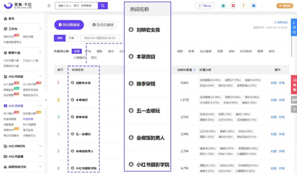
Task: Click info icon beside 当前热度值
Action: (194, 70)
